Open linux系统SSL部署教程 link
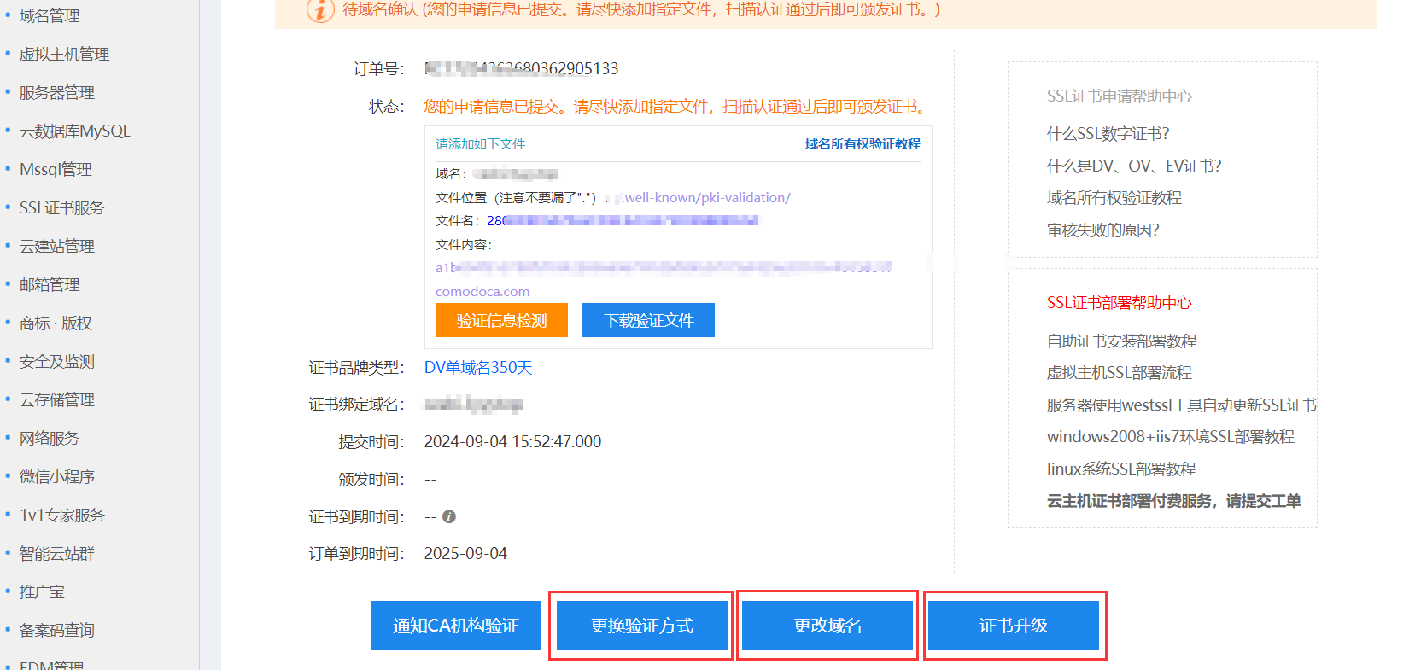This screenshot has height=670, width=1421. point(1120,469)
